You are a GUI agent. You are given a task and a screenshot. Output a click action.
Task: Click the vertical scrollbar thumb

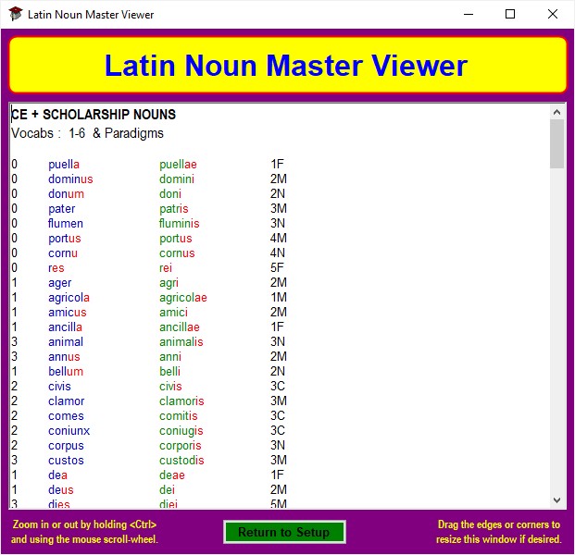tap(556, 143)
